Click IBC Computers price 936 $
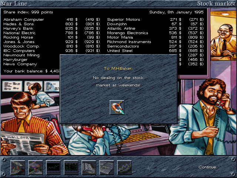 click(71, 51)
